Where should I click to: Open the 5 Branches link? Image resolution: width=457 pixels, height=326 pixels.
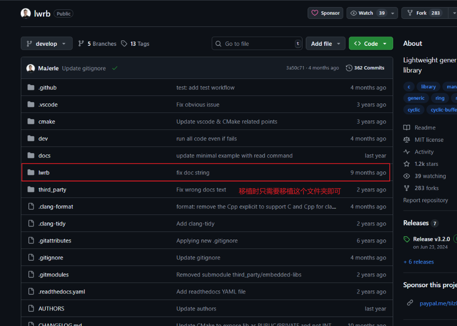tap(97, 43)
